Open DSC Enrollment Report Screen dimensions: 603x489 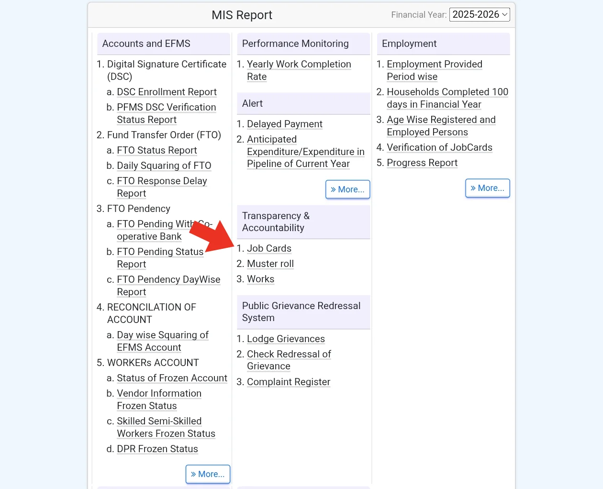167,92
